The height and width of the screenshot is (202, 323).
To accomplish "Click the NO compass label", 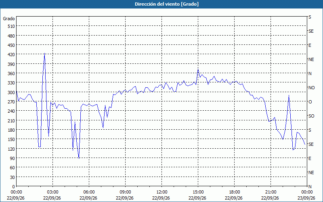I will [x=311, y=88].
